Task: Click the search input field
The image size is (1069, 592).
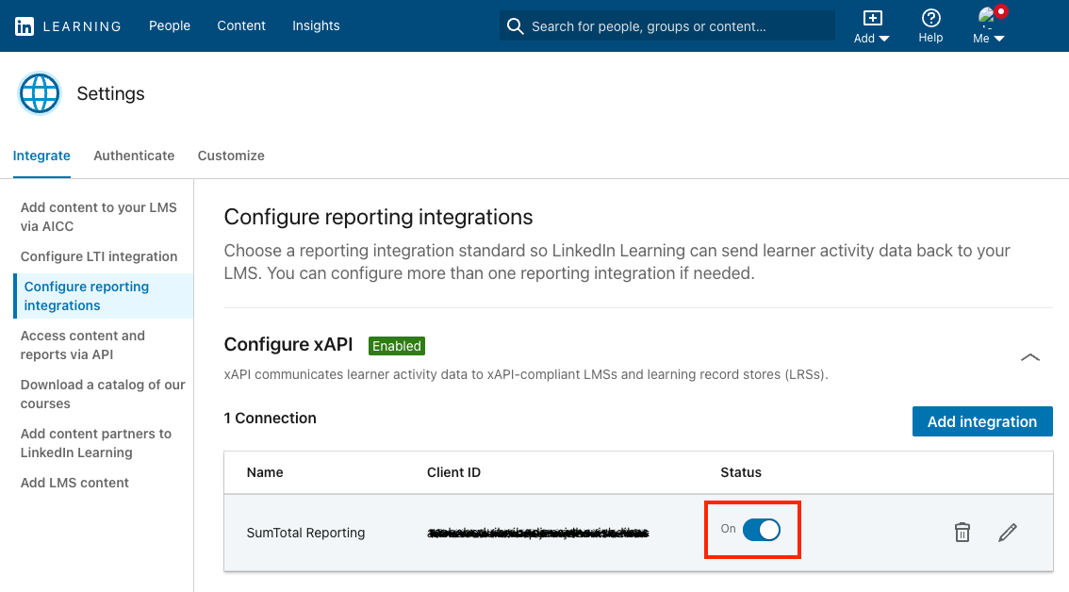Action: (666, 25)
